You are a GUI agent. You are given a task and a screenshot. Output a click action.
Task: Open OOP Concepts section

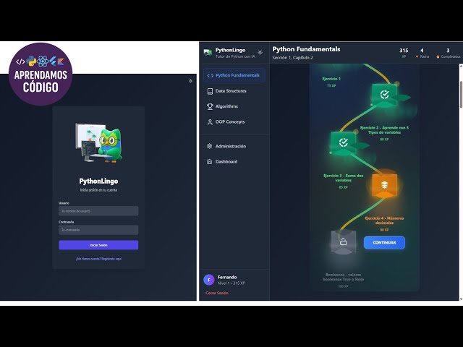[x=234, y=121]
